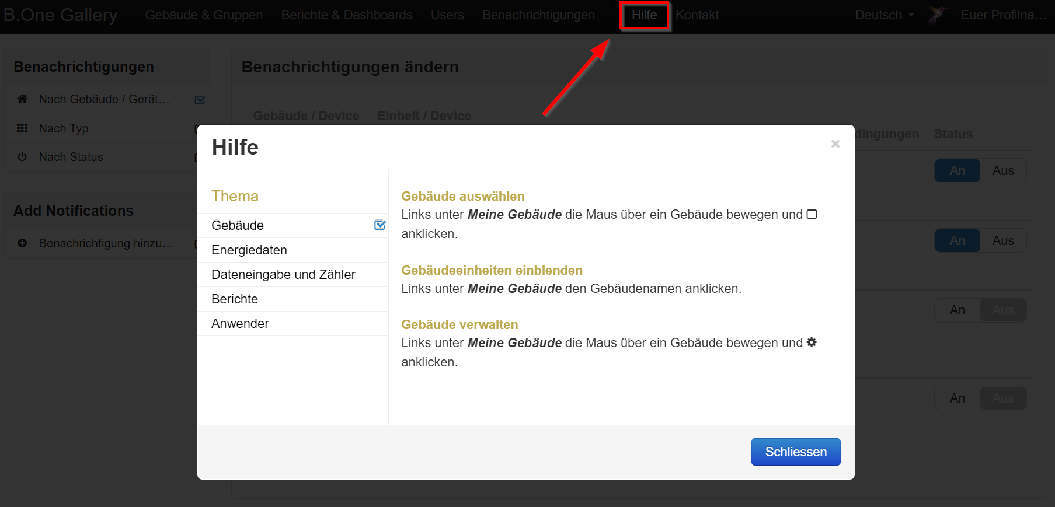The image size is (1055, 507).
Task: Switch second notification toggle to An
Action: [957, 240]
